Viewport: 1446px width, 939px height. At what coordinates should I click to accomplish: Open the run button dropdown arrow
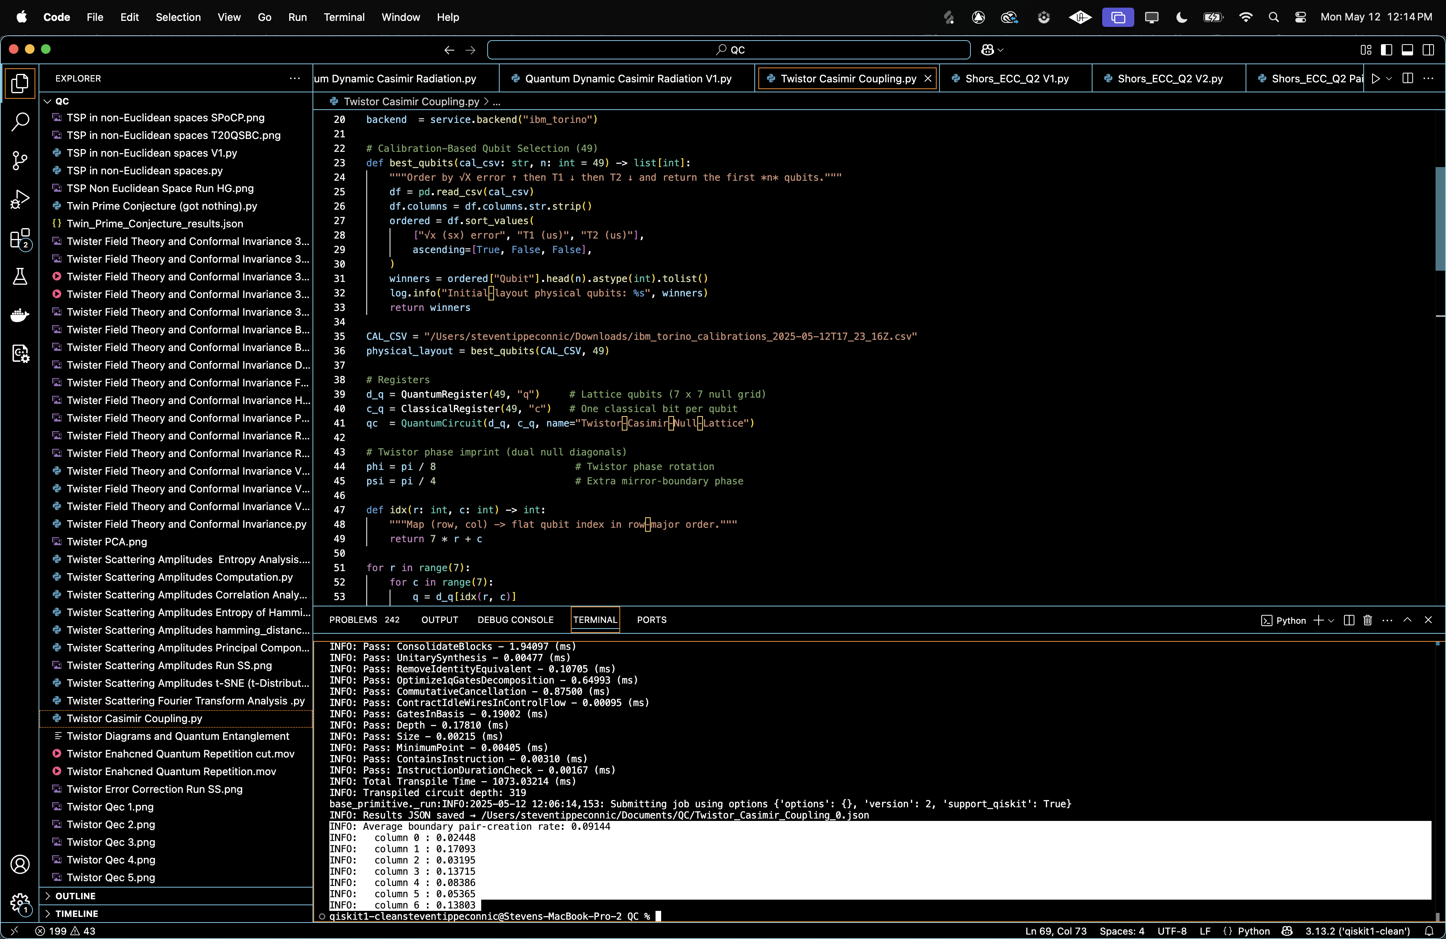(x=1389, y=78)
